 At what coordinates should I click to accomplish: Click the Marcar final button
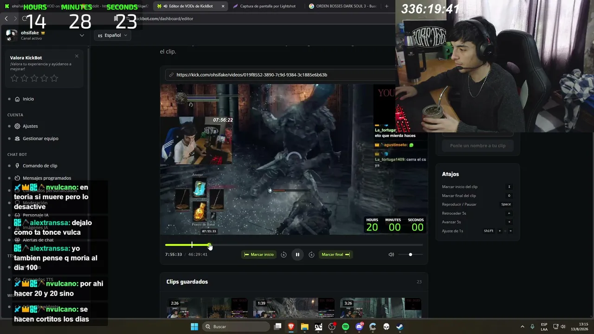click(x=336, y=254)
